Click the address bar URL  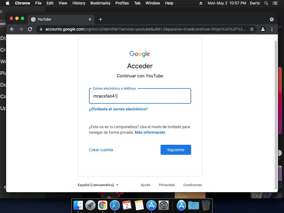(145, 29)
